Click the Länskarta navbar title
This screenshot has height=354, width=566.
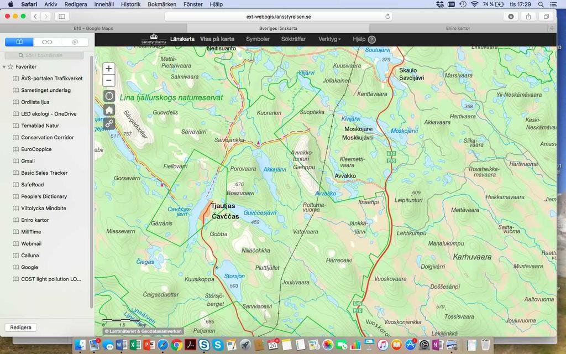point(182,39)
